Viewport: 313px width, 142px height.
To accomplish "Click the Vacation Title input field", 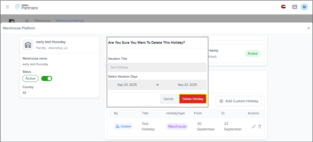I will pos(157,67).
